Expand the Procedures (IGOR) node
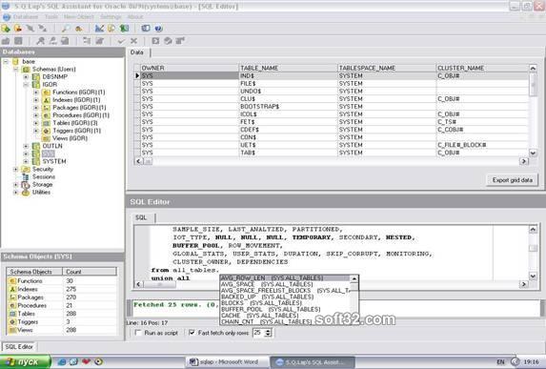Screen dimensions: 546x369 click(36, 115)
